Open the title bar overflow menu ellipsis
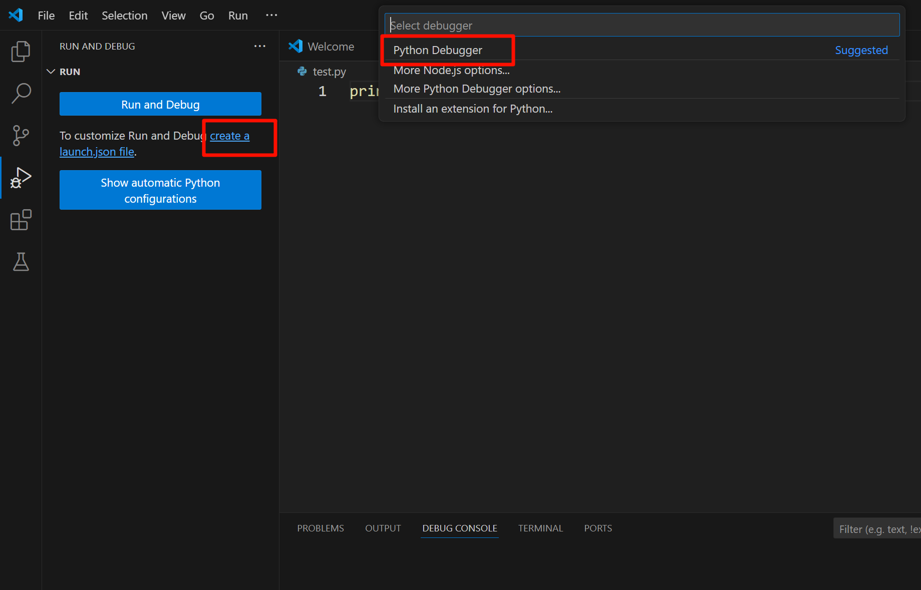Image resolution: width=921 pixels, height=590 pixels. 271,15
